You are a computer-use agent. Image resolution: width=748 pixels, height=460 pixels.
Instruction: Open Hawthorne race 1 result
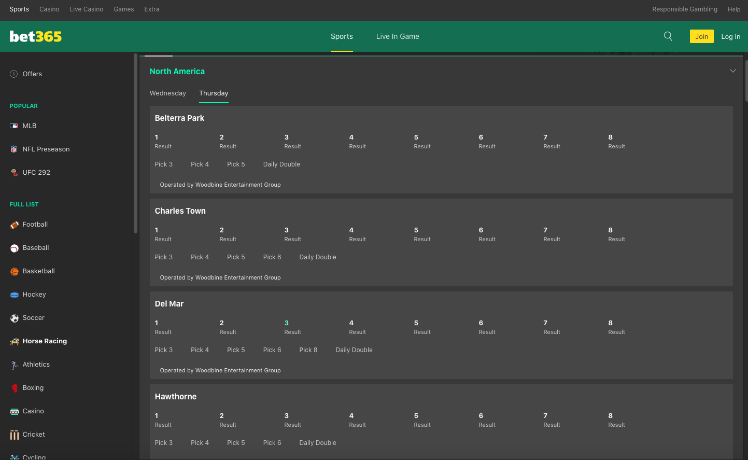163,420
